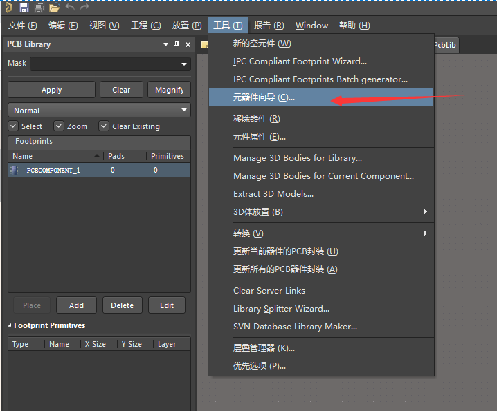
Task: Toggle the Clear Existing checkbox
Action: (x=104, y=126)
